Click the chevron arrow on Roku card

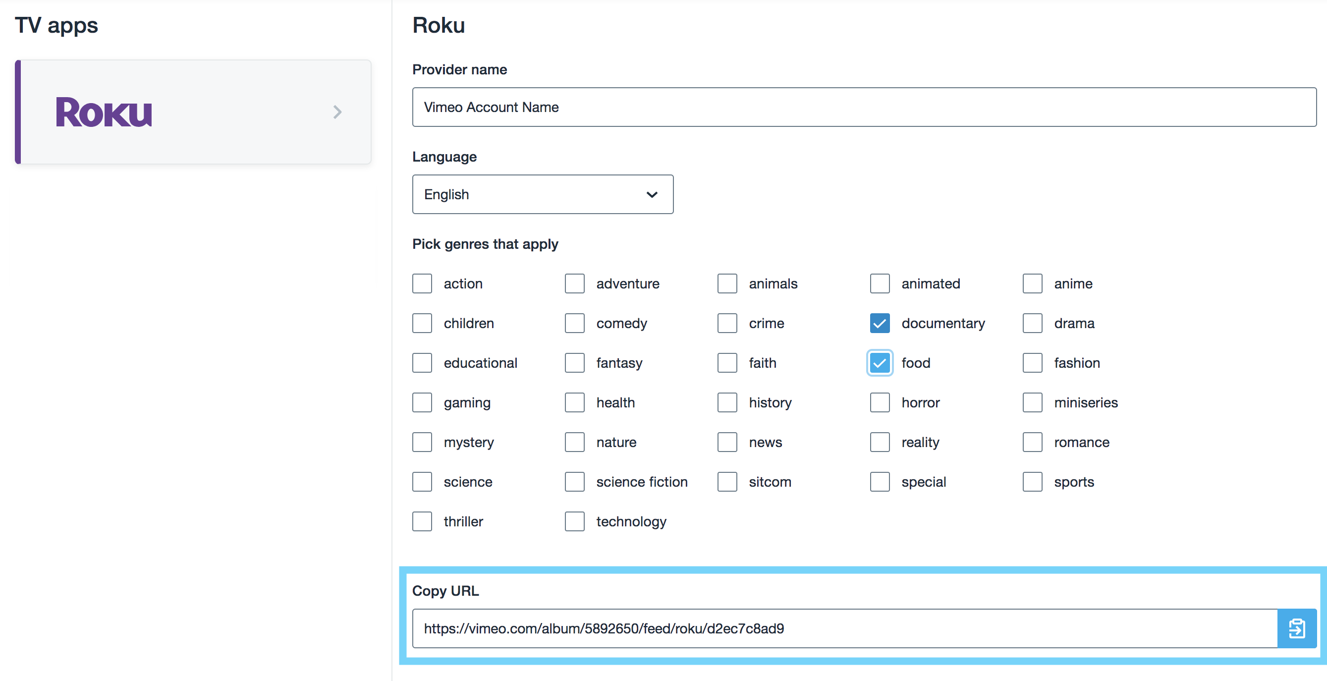pos(337,113)
